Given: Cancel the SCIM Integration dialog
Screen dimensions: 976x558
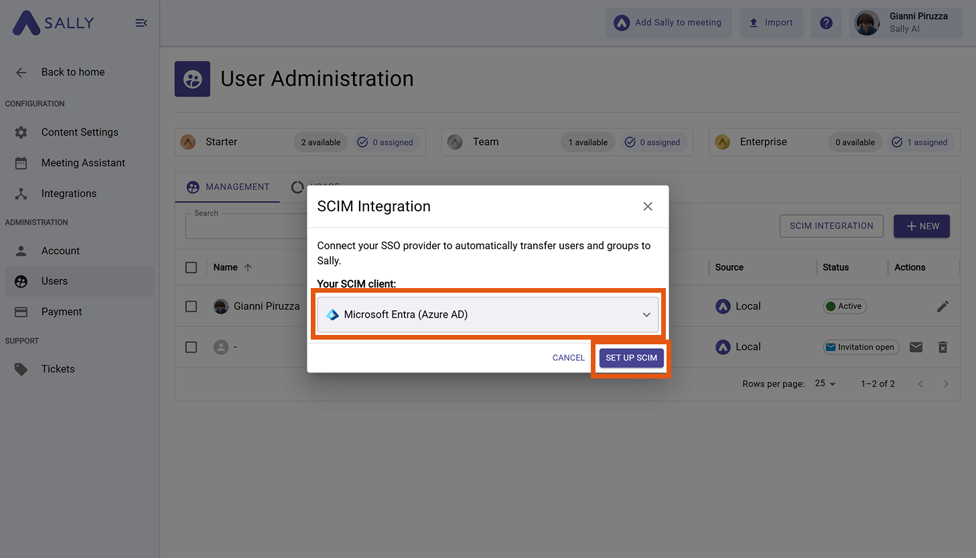Looking at the screenshot, I should point(568,358).
